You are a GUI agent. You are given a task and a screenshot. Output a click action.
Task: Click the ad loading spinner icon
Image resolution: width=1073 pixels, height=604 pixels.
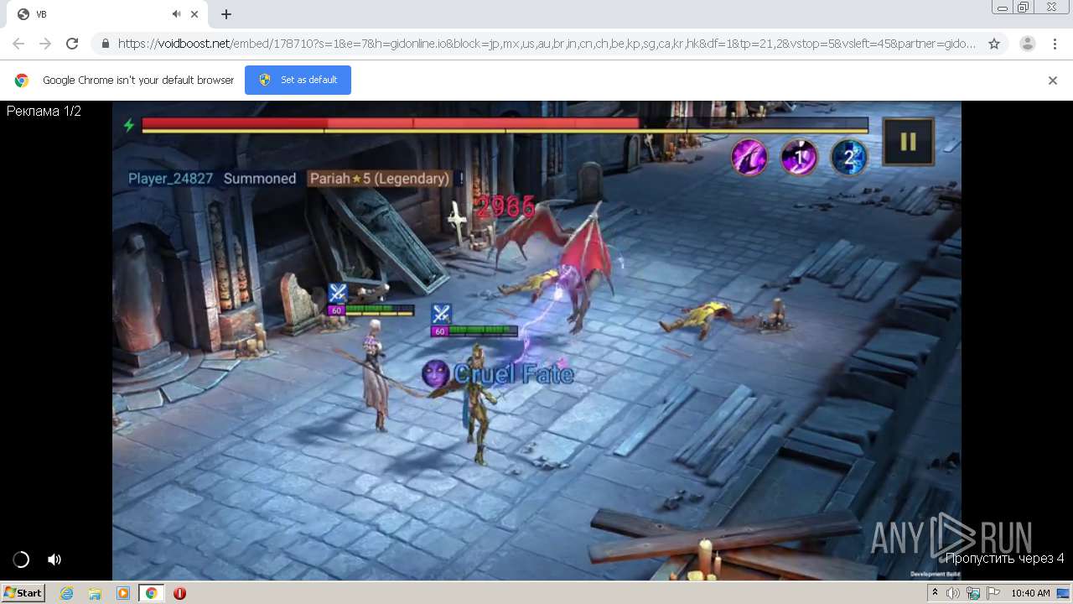[x=21, y=560]
